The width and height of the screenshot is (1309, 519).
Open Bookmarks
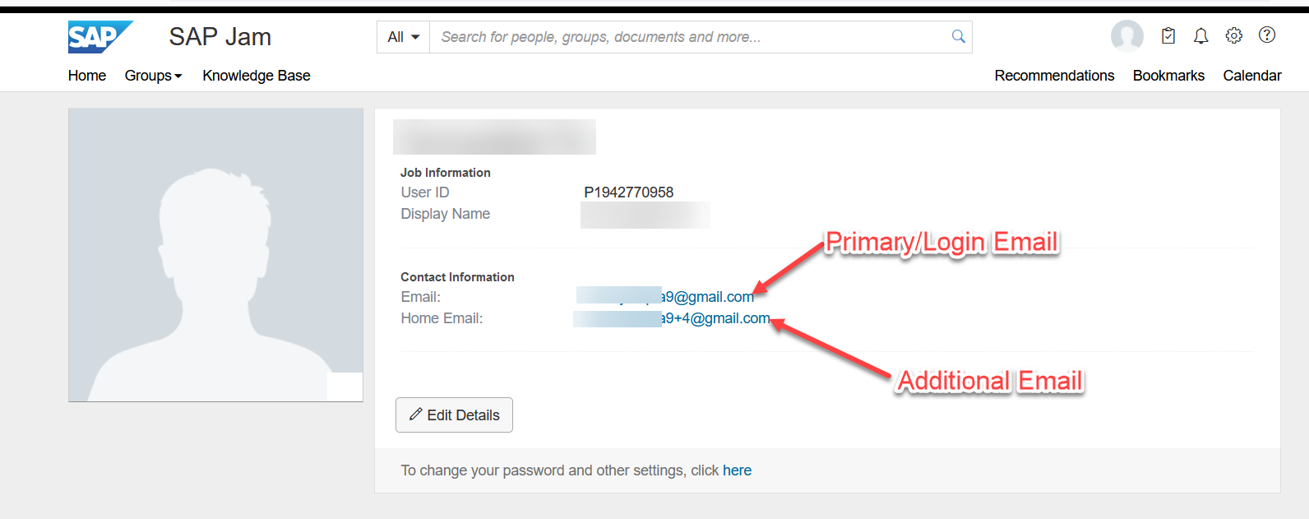pyautogui.click(x=1168, y=76)
